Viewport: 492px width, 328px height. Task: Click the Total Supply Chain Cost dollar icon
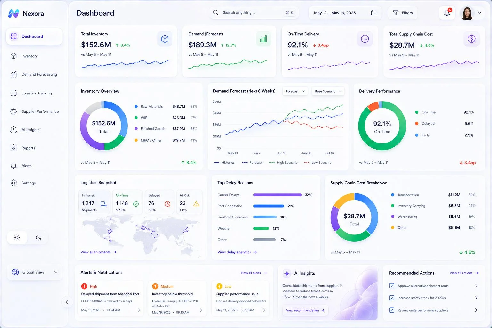tap(471, 39)
